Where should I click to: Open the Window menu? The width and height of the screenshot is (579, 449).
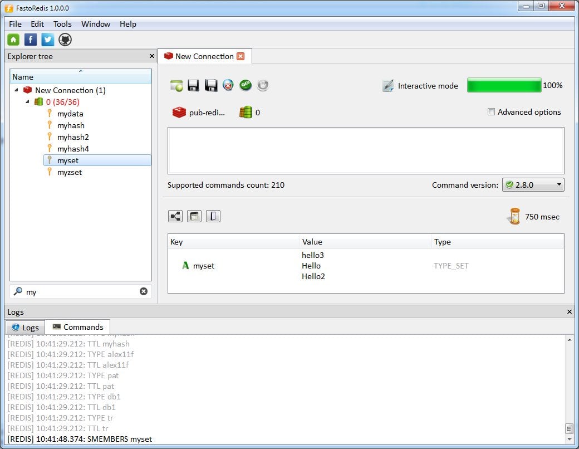pyautogui.click(x=96, y=24)
